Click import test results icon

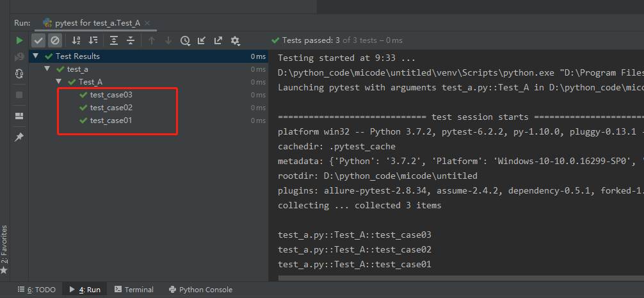point(201,40)
